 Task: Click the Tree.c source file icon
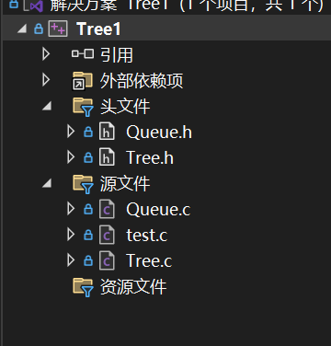click(x=107, y=260)
